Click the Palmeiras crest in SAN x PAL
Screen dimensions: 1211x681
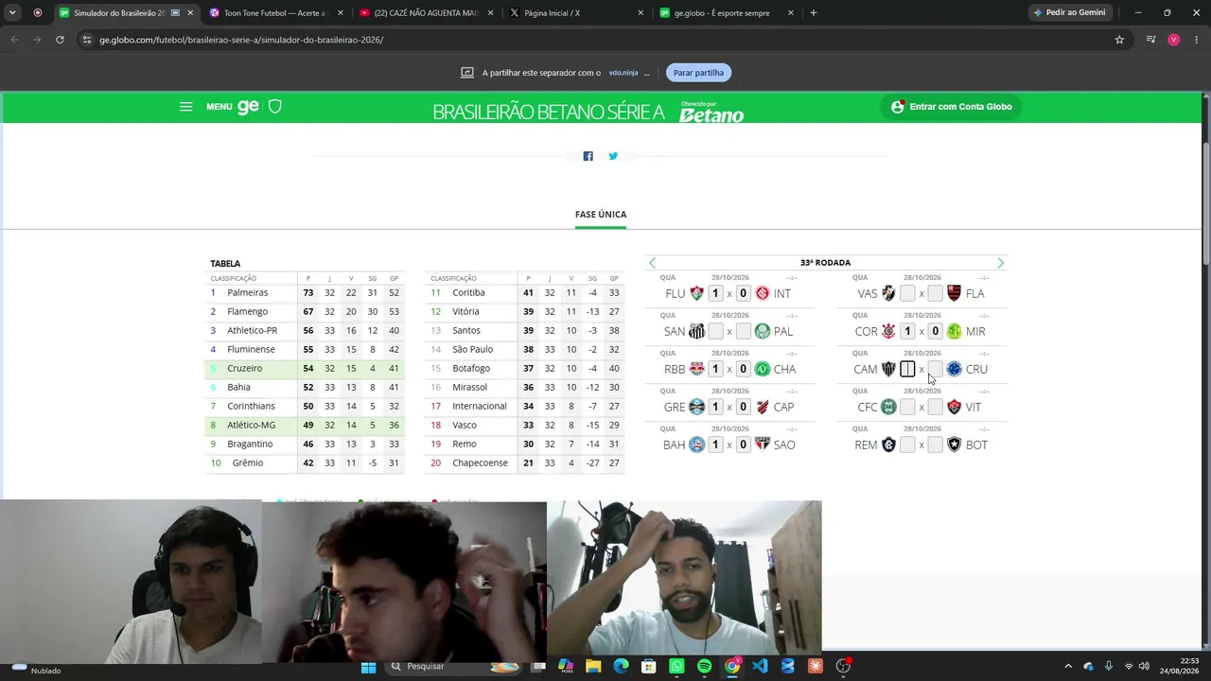(x=763, y=331)
